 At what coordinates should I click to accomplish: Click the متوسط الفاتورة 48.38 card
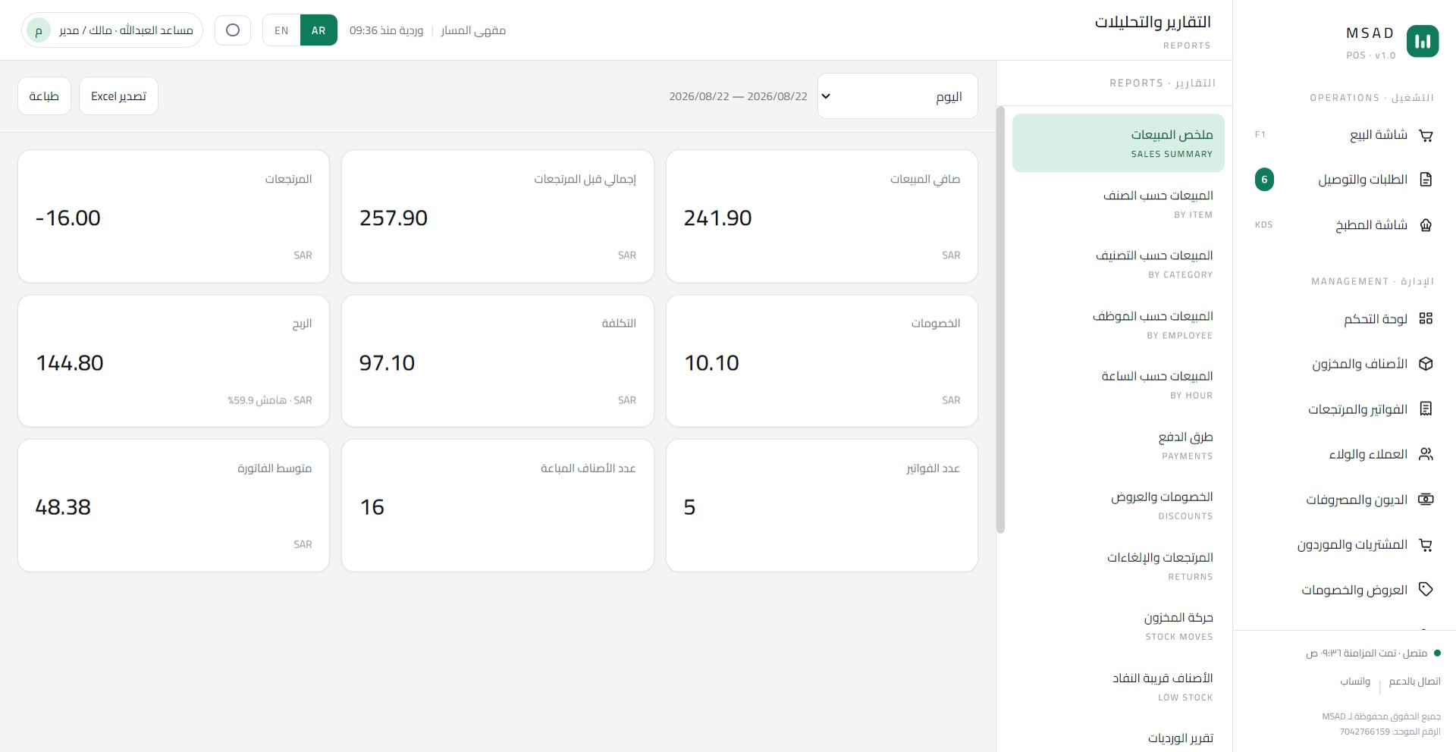point(174,506)
